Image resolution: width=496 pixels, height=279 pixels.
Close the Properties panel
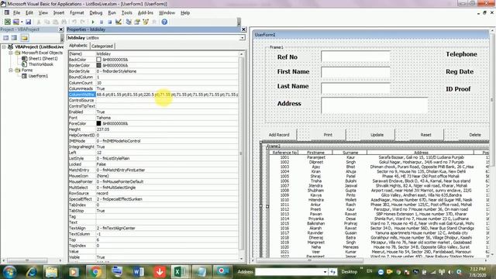[243, 29]
